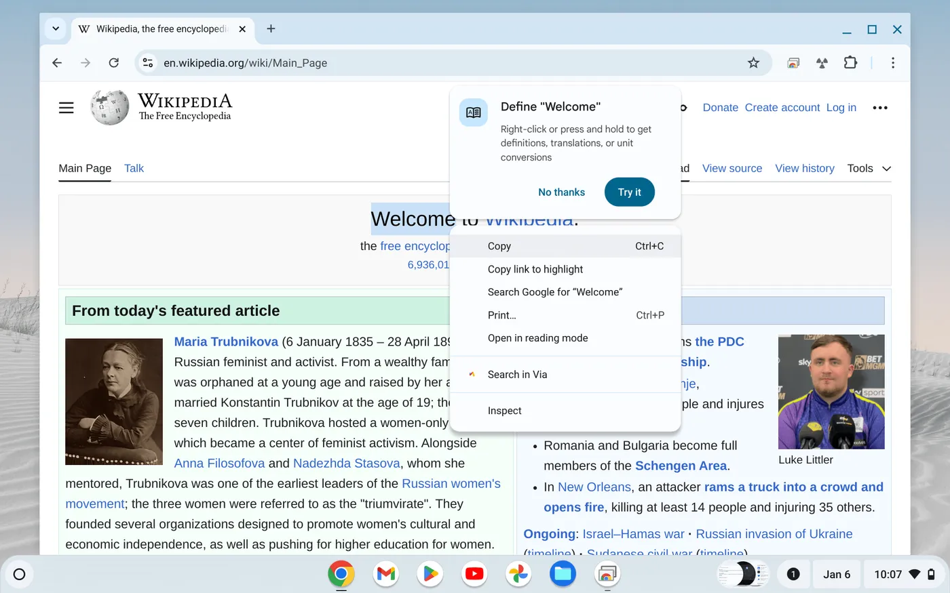Open Wikipedia personal tools ellipsis menu
This screenshot has height=593, width=950.
click(880, 108)
